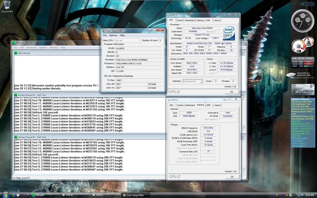The image size is (317, 198).
Task: Open the Test menu in Prime95
Action: point(15,47)
